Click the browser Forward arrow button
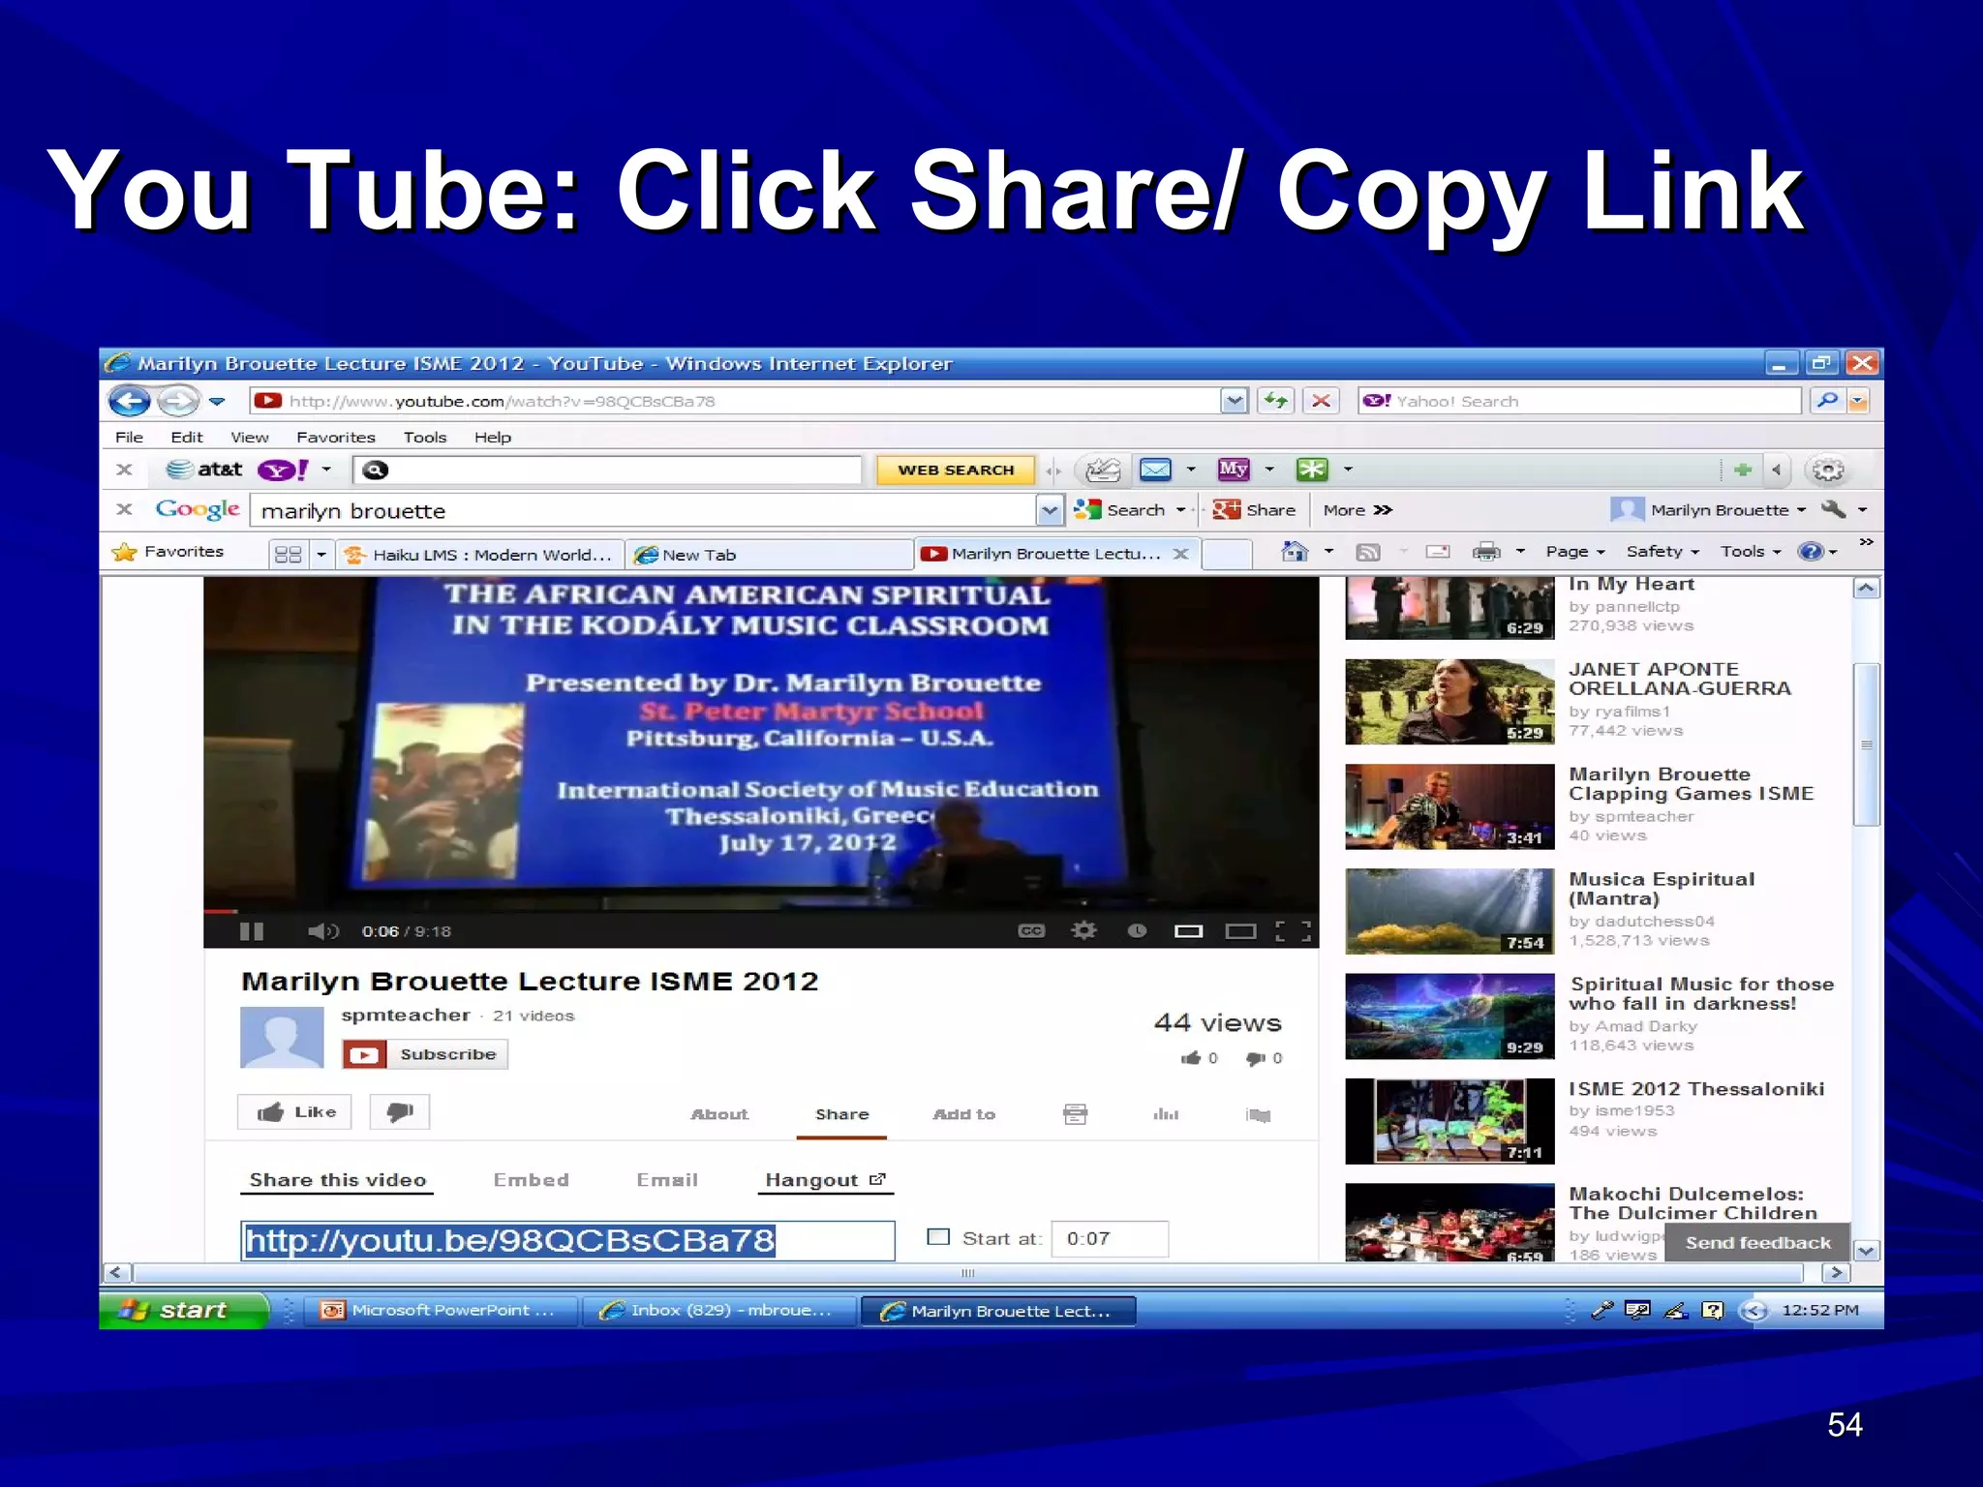The height and width of the screenshot is (1487, 1983). [177, 401]
